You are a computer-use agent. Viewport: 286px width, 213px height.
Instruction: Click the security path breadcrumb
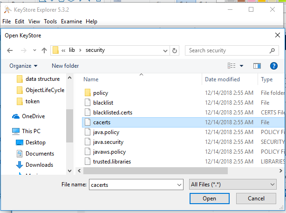[x=95, y=50]
